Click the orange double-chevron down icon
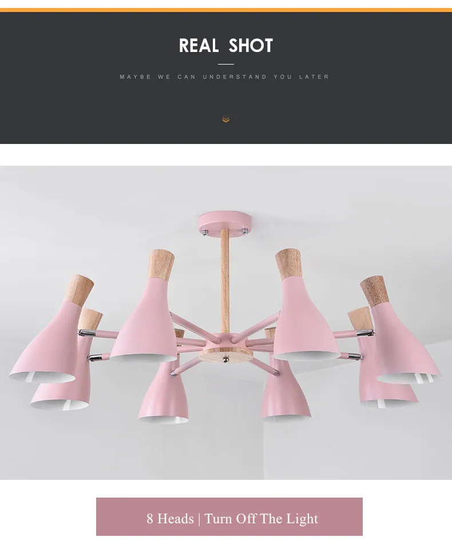This screenshot has height=545, width=452. (x=226, y=120)
